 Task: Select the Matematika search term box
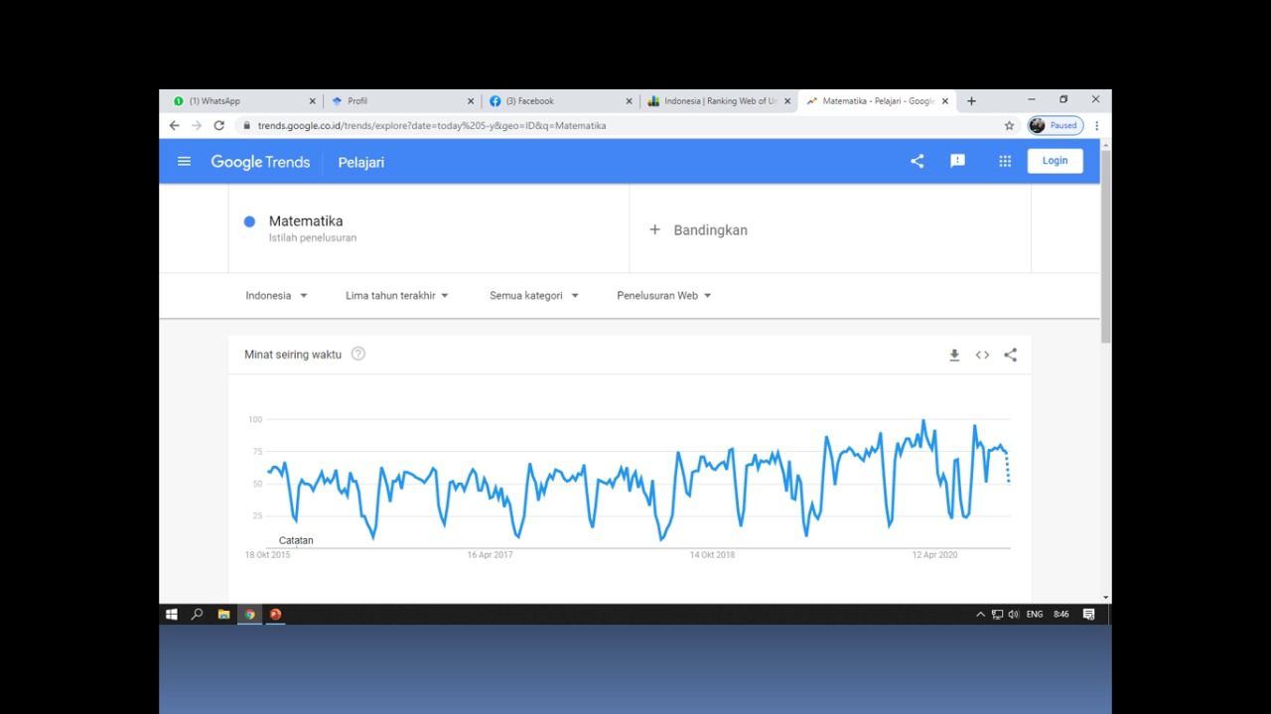click(x=429, y=228)
